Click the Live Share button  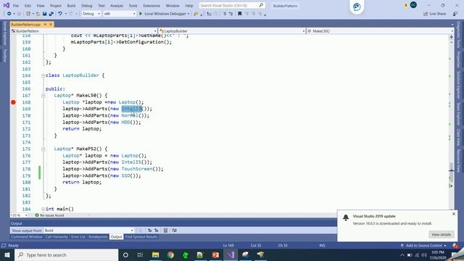[x=434, y=14]
